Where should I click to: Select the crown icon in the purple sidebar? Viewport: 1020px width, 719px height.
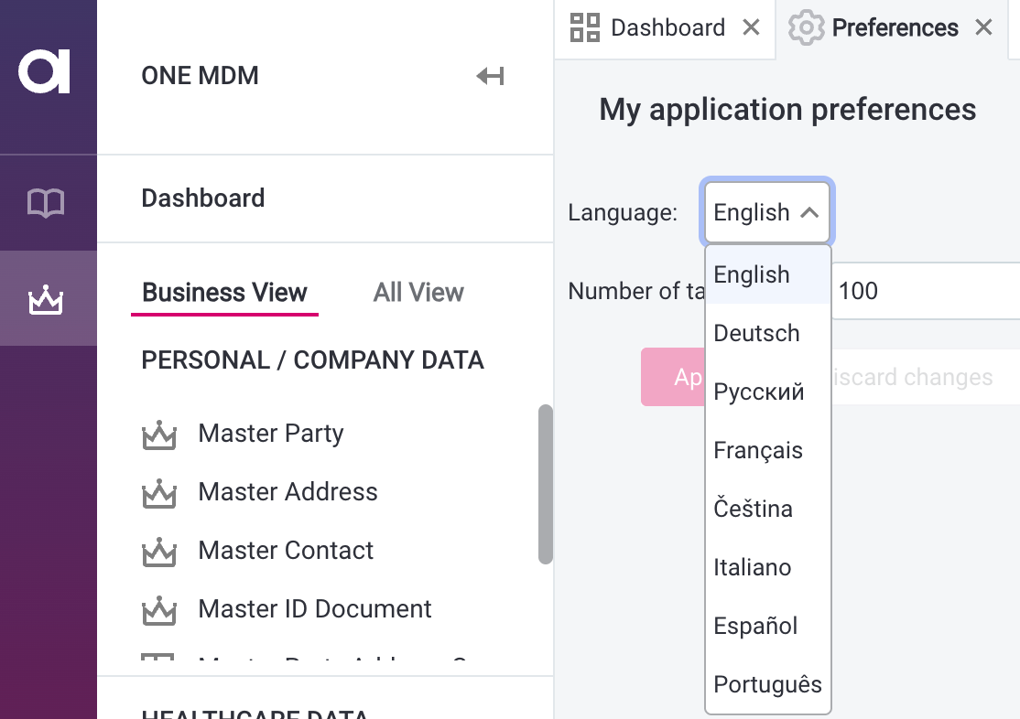48,297
